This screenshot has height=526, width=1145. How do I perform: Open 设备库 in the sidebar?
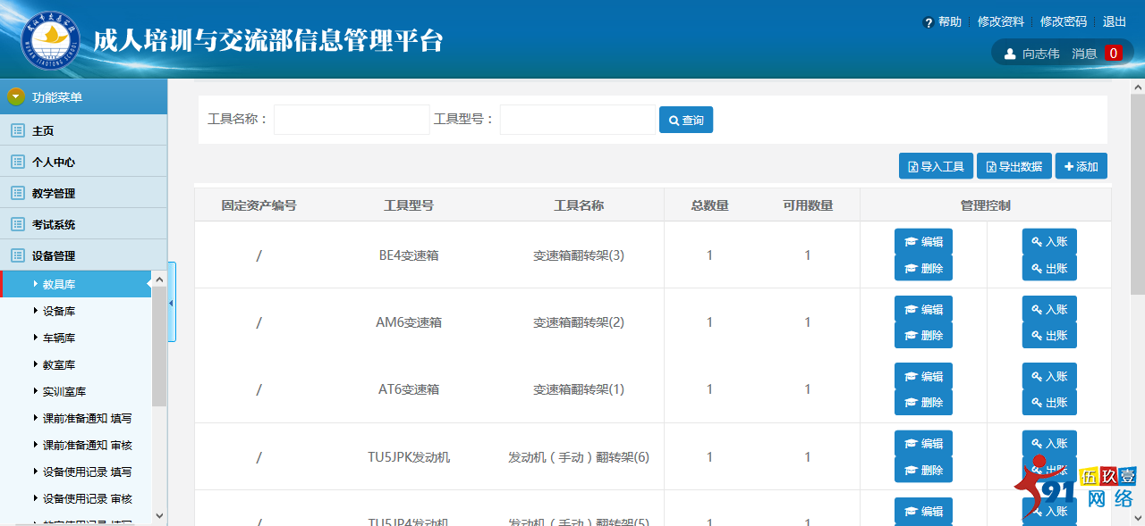[x=59, y=311]
